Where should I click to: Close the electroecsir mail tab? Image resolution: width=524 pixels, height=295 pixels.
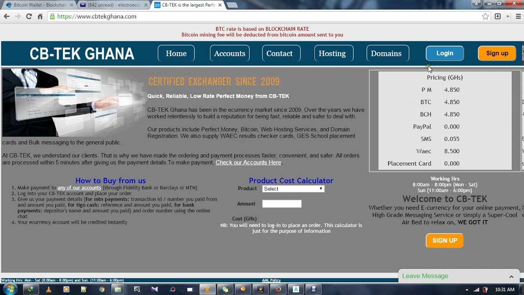(x=147, y=5)
